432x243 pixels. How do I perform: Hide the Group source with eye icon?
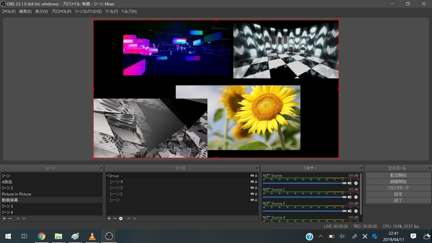(252, 176)
